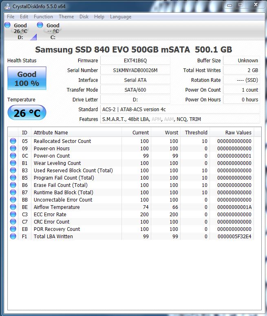267x316 pixels.
Task: Open the File menu
Action: (x=11, y=17)
